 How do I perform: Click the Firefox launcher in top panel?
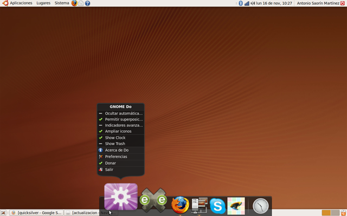click(x=75, y=3)
